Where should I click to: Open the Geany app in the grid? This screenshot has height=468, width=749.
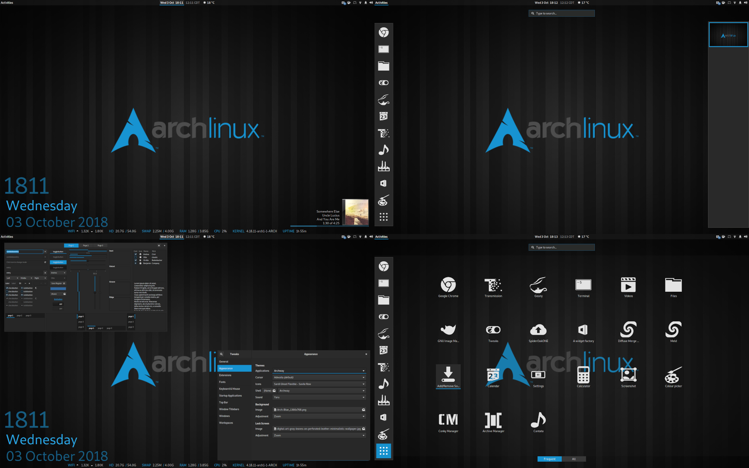point(538,287)
